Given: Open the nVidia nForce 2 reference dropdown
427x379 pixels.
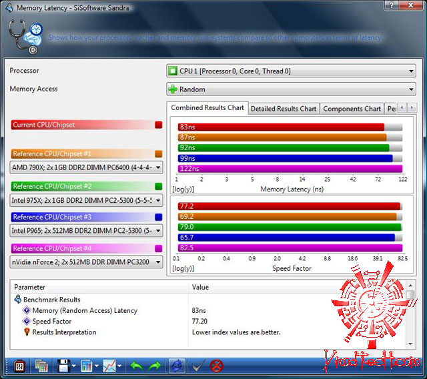Looking at the screenshot, I should [86, 262].
